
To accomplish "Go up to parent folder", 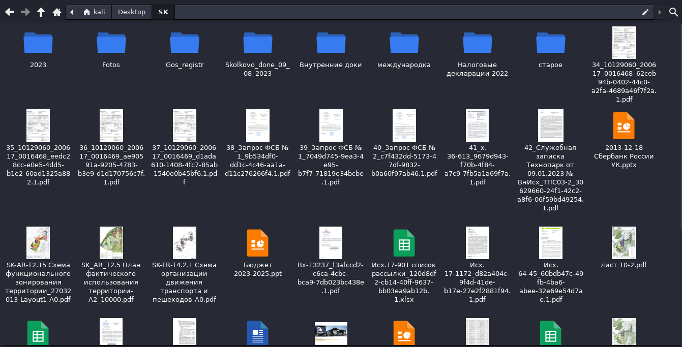I will [x=41, y=12].
